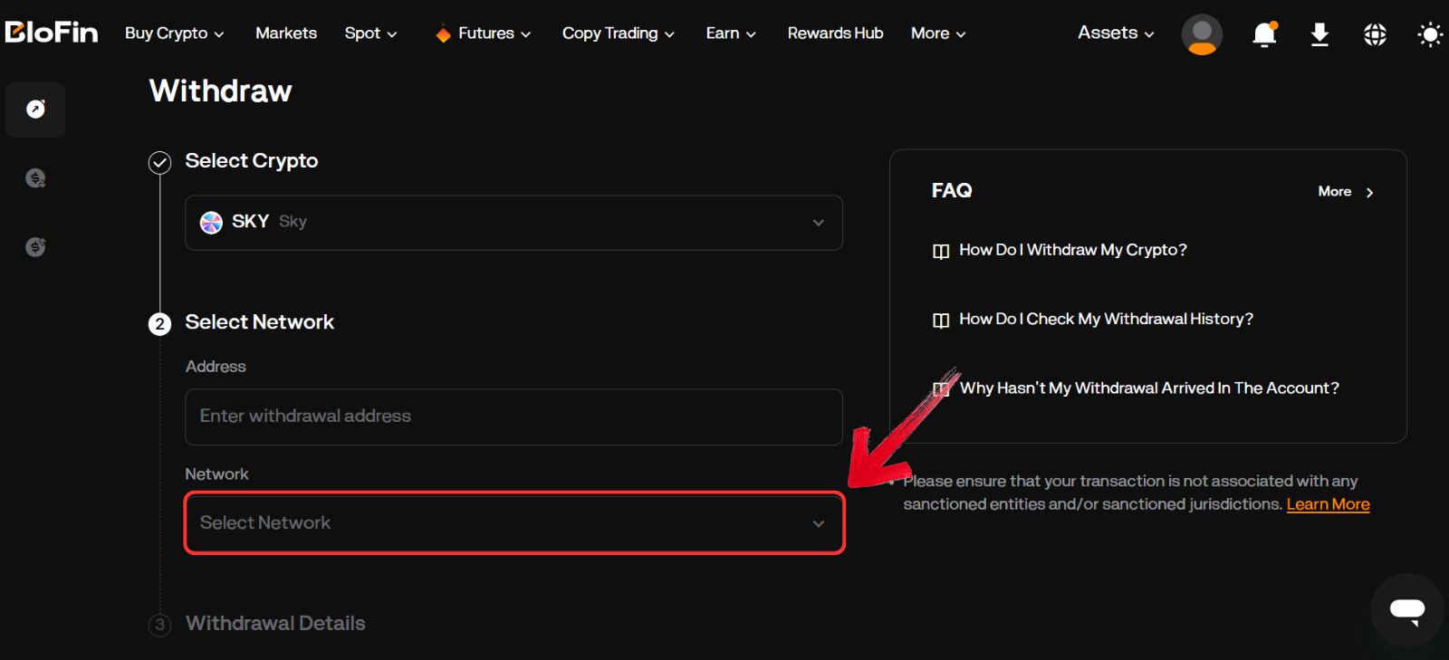Expand the Assets menu
The image size is (1449, 660).
tap(1115, 33)
